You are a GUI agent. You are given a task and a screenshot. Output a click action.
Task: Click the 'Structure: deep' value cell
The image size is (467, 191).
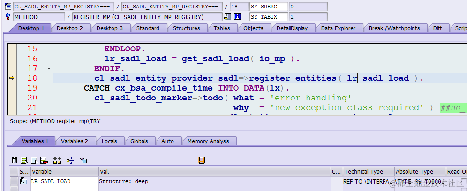214,181
